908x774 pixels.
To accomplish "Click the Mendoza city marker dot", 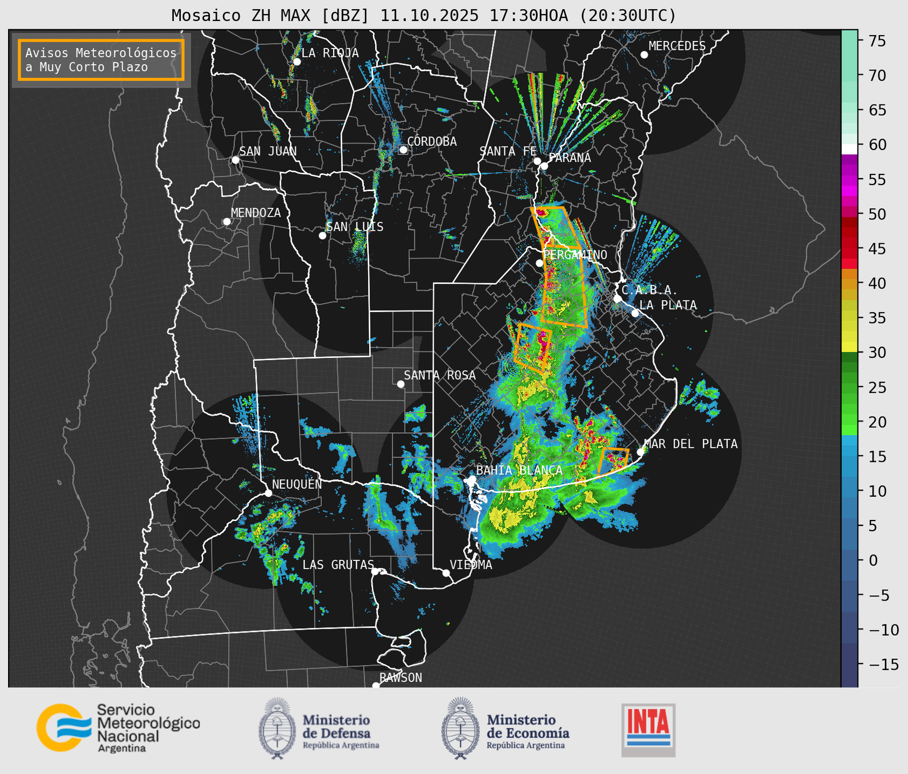I will [x=227, y=222].
